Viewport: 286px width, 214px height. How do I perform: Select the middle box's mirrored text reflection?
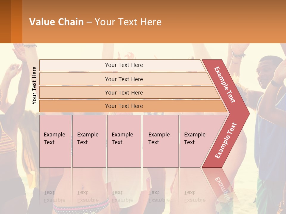[x=122, y=196]
